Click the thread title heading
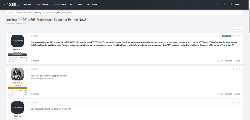Image resolution: width=250 pixels, height=120 pixels. tap(46, 20)
